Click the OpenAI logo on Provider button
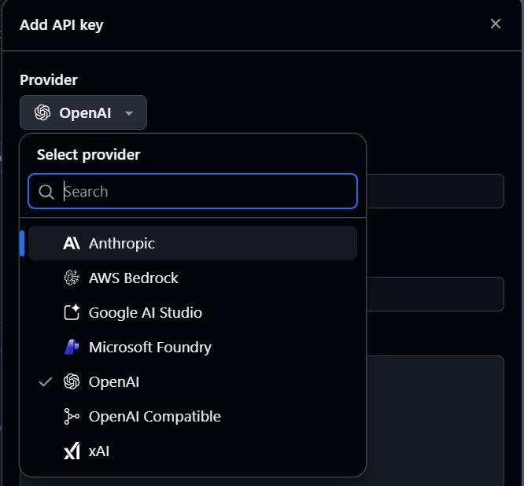The height and width of the screenshot is (486, 524). [x=42, y=112]
